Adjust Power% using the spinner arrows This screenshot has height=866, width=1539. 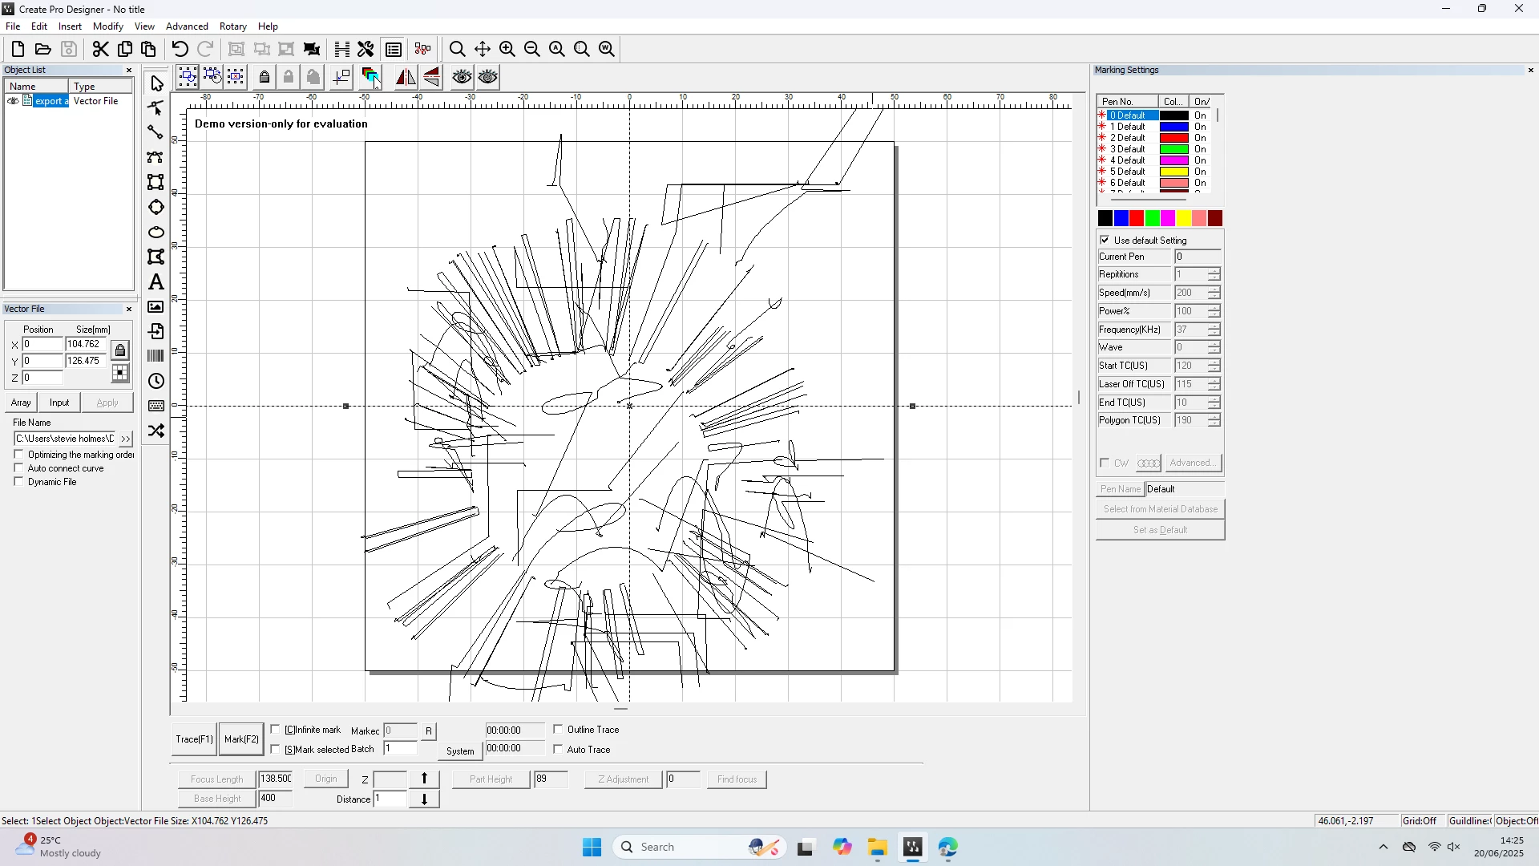coord(1214,307)
